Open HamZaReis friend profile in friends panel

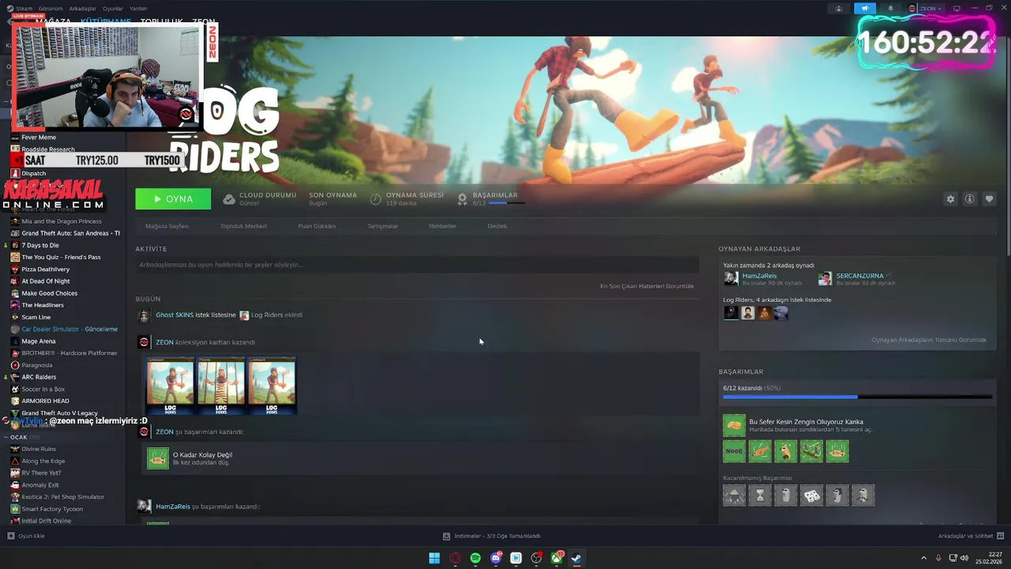(x=759, y=276)
